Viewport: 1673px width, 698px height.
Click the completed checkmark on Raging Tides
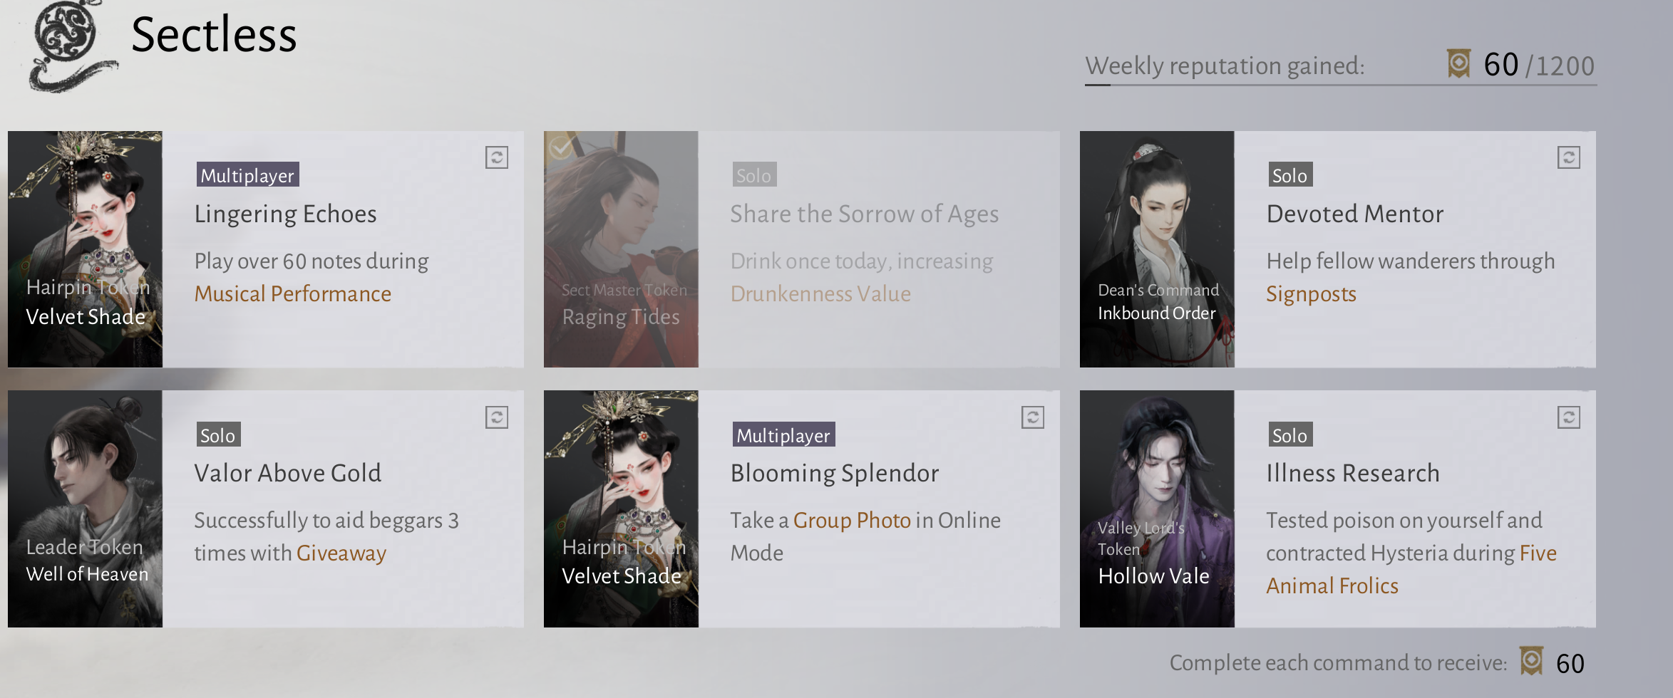tap(561, 147)
